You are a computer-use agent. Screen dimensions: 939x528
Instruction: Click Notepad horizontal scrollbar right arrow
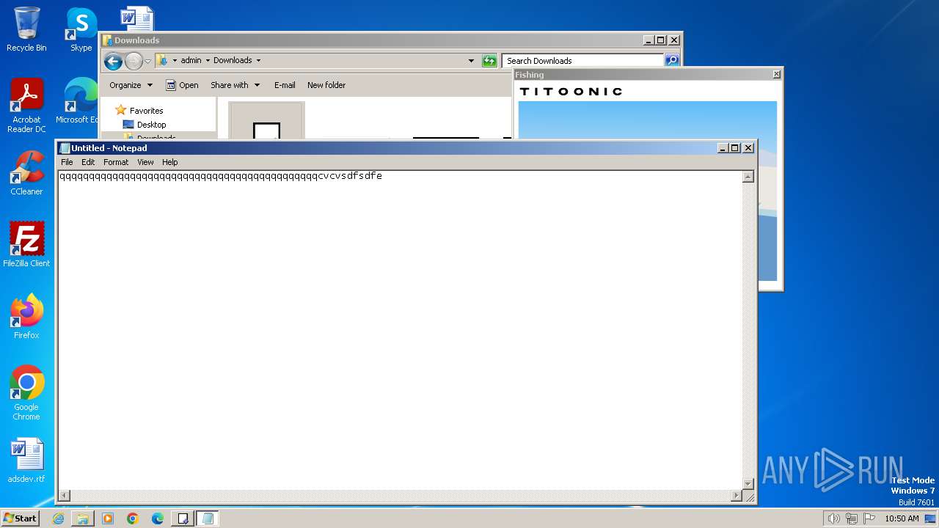coord(737,496)
